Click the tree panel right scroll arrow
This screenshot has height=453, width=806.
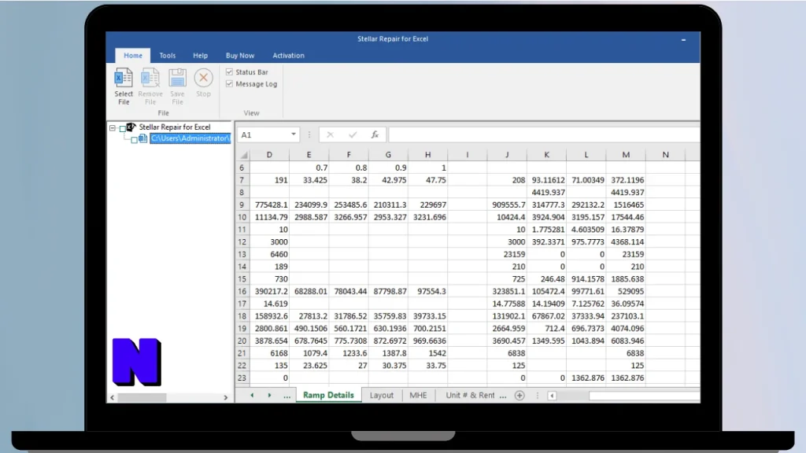[x=226, y=397]
